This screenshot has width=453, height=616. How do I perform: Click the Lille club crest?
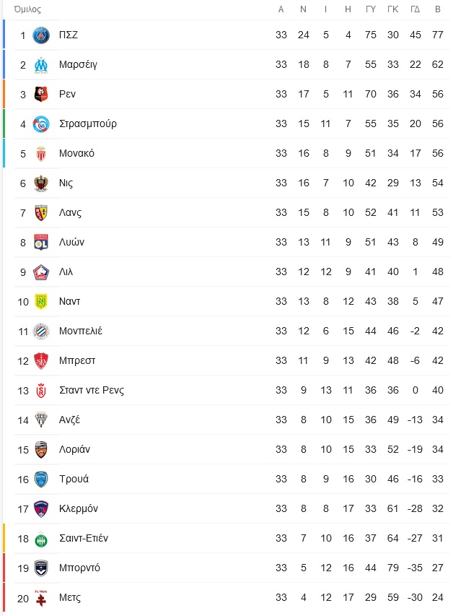41,272
